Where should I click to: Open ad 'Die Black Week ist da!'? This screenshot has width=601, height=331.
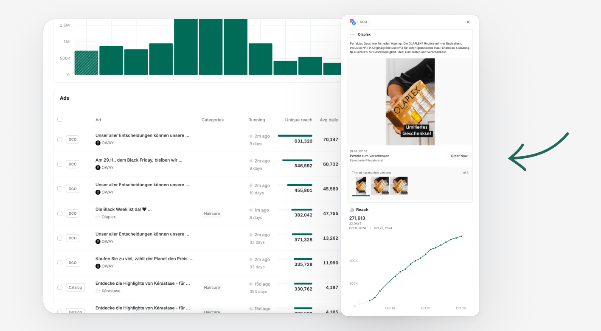[x=124, y=209]
